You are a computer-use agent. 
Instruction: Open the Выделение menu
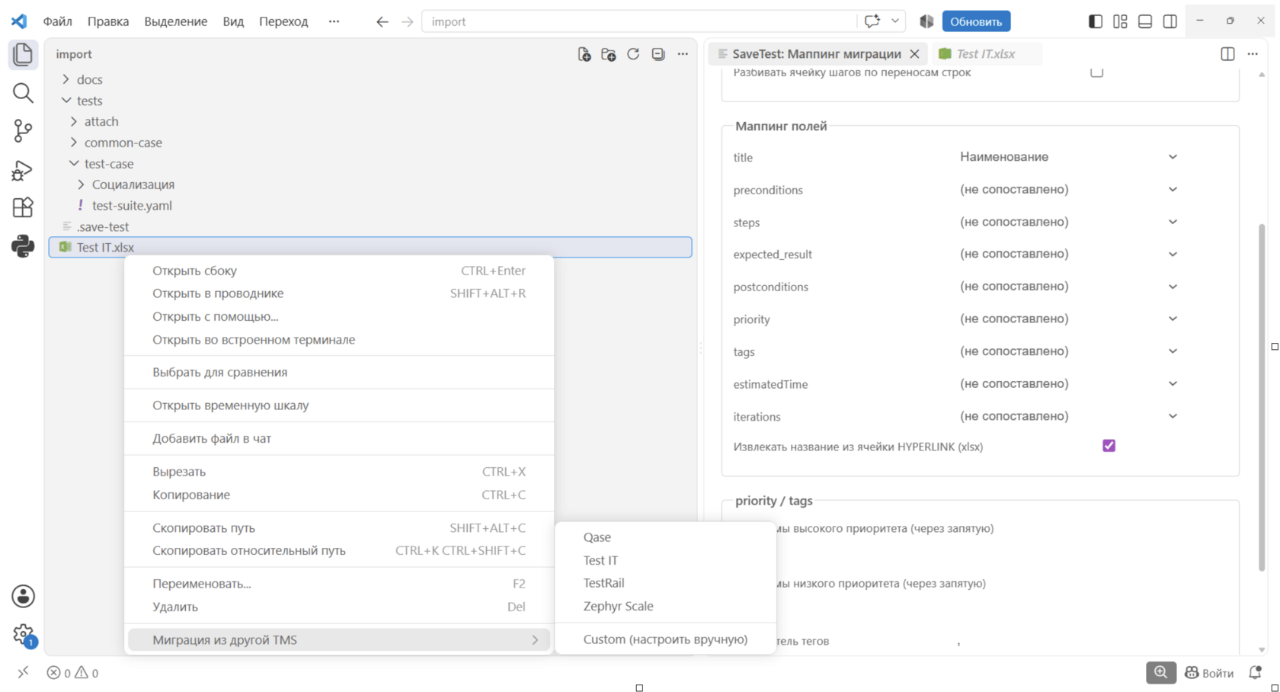click(176, 21)
